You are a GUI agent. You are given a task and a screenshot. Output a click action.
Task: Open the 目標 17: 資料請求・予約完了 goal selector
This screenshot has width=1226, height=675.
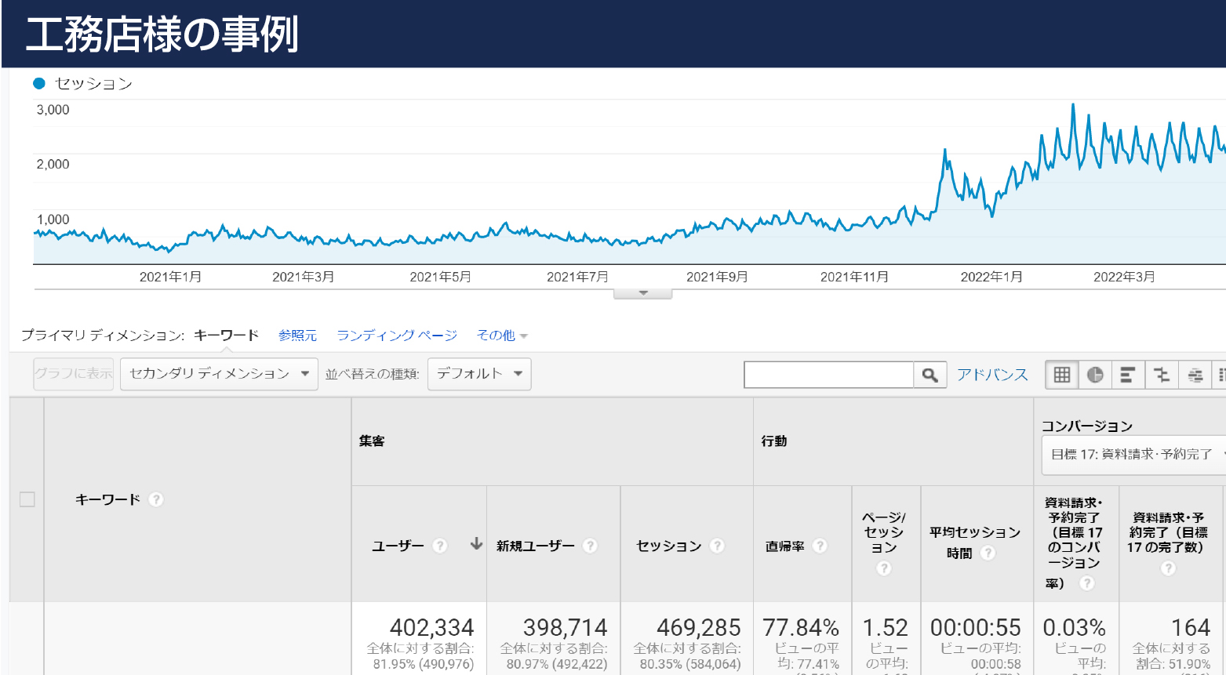coord(1133,455)
